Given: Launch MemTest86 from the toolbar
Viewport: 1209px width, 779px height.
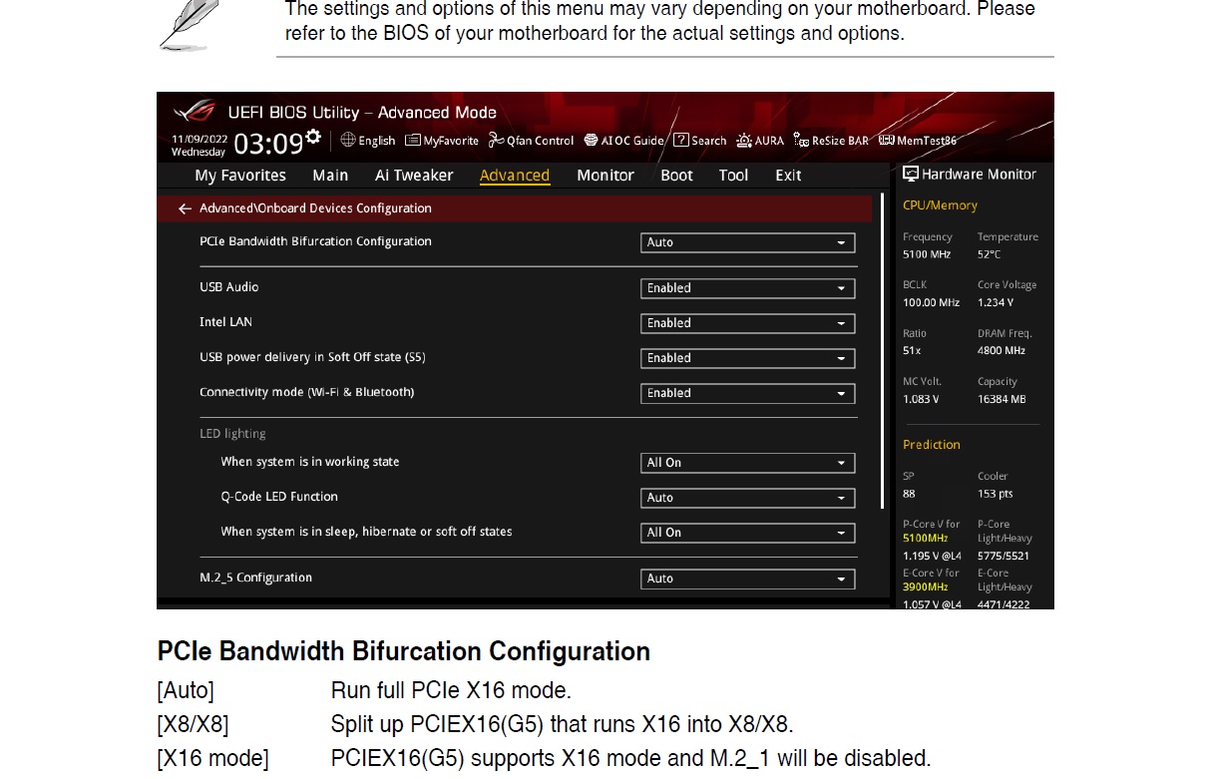Looking at the screenshot, I should 918,141.
